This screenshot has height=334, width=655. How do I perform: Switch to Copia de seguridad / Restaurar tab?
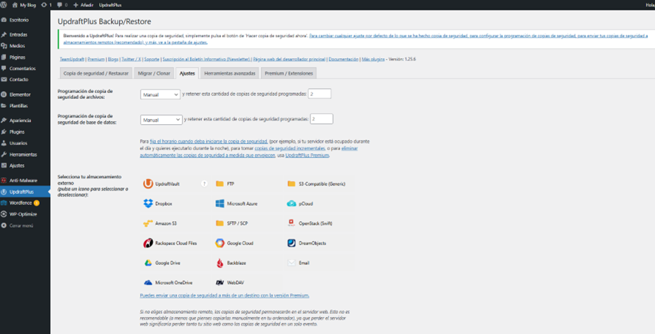[96, 73]
